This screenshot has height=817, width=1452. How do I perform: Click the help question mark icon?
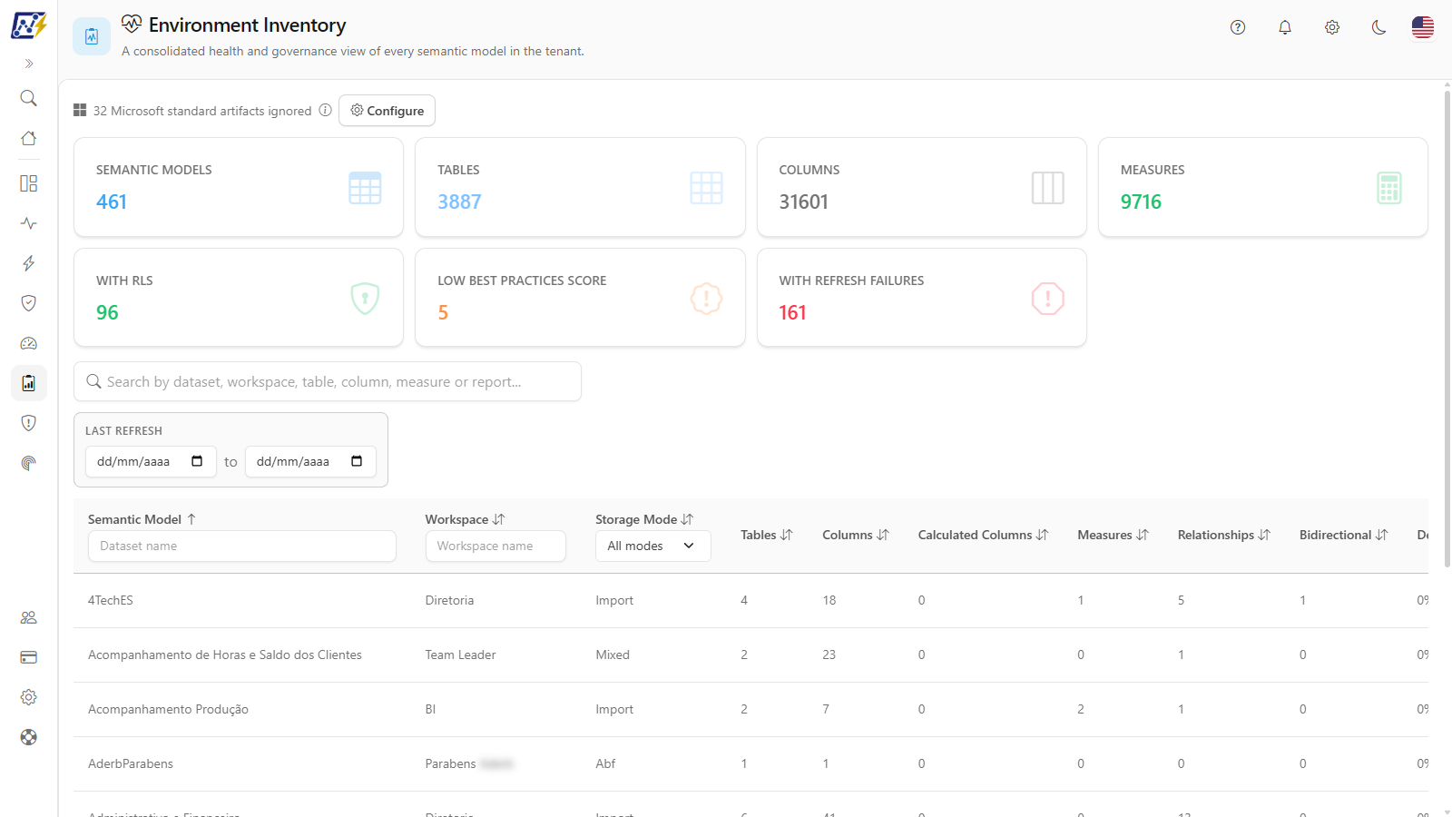point(1238,27)
